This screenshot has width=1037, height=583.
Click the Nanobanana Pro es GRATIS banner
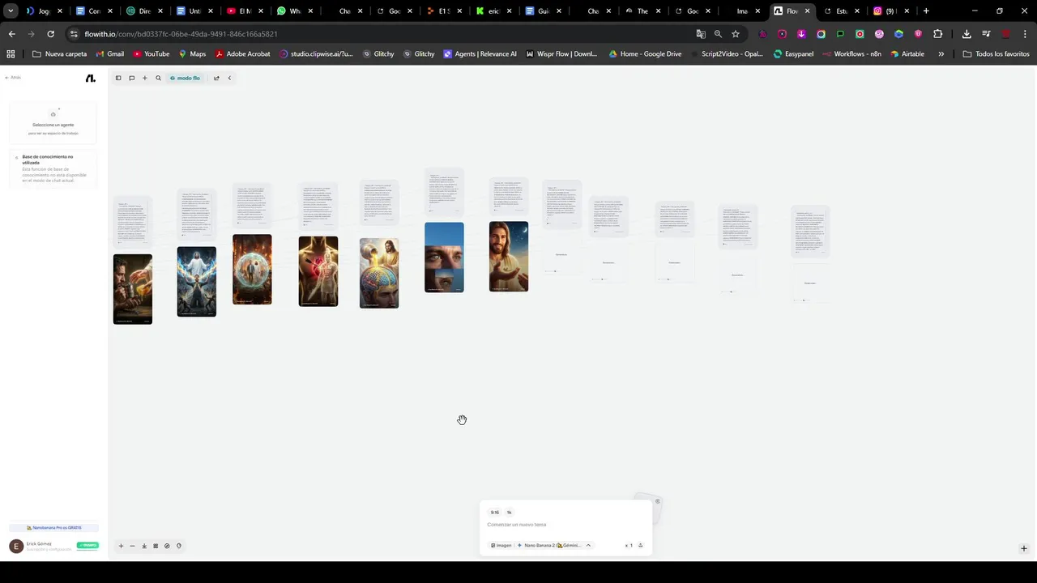(x=54, y=528)
